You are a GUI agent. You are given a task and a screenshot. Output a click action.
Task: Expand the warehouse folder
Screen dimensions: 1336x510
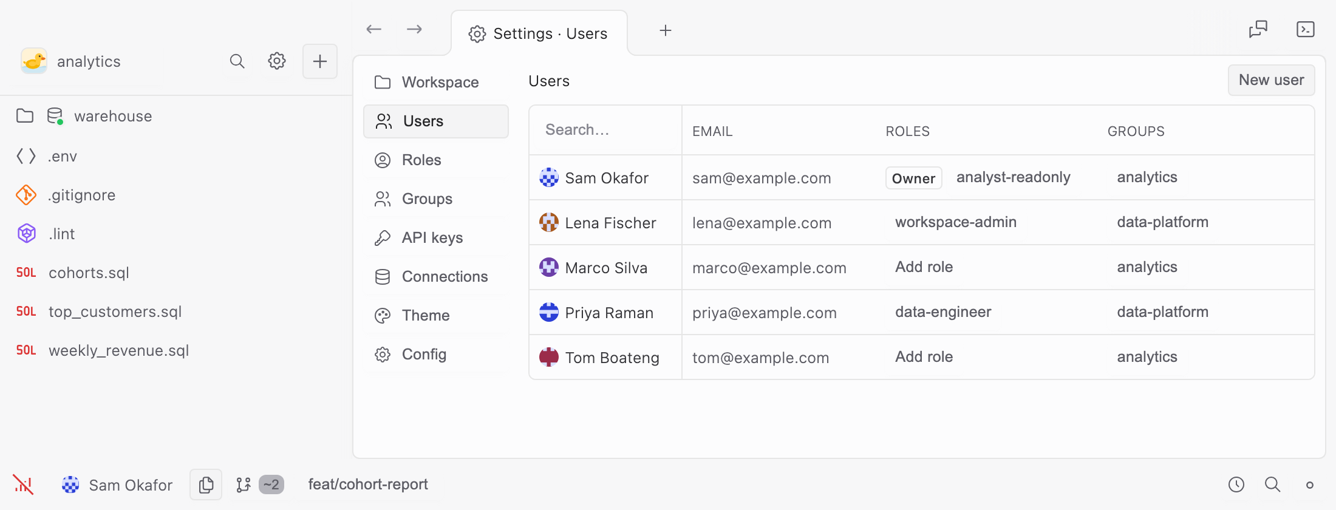click(25, 116)
